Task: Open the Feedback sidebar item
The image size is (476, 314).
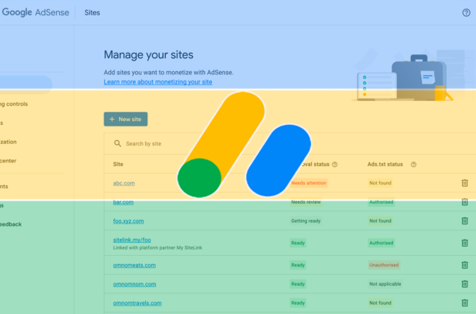Action: click(11, 224)
